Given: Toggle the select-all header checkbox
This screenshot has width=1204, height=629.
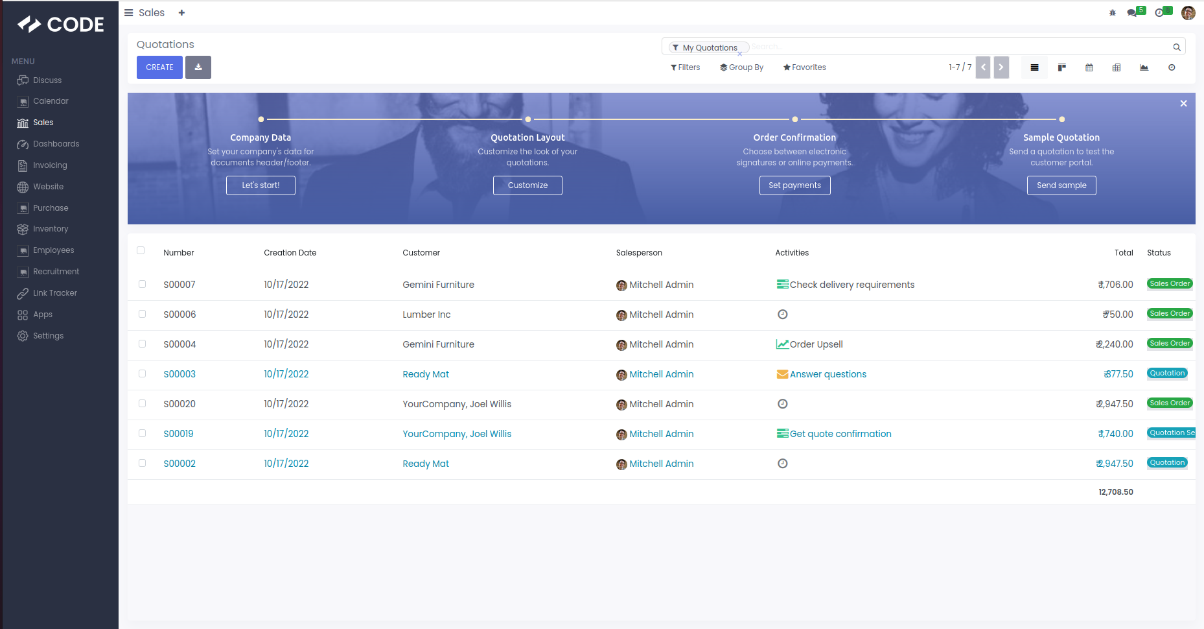Looking at the screenshot, I should pos(141,250).
